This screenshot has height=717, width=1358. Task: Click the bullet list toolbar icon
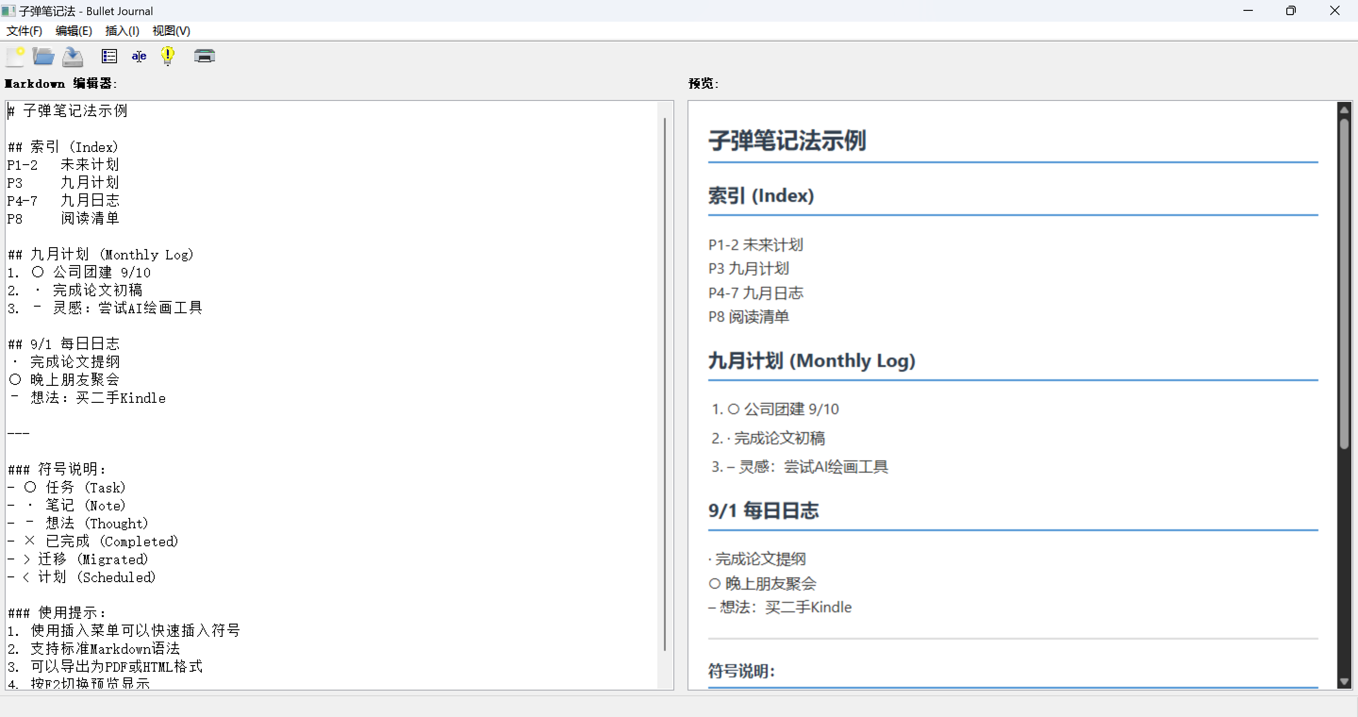tap(109, 56)
